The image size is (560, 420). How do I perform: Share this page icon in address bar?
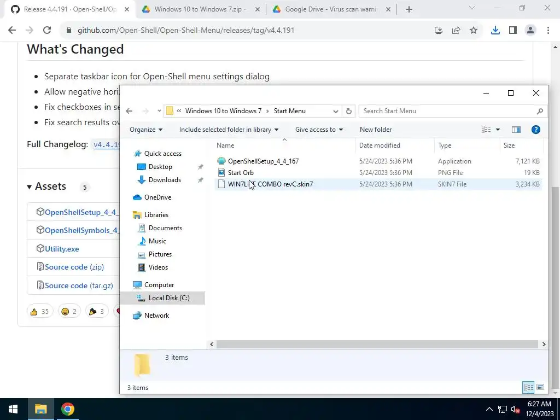(456, 31)
